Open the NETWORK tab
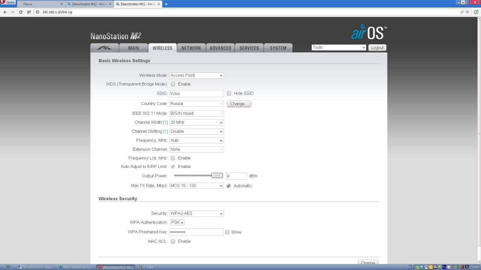The image size is (481, 270). pyautogui.click(x=191, y=48)
